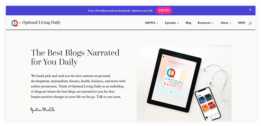Click the Justin Malik signature
Image resolution: width=261 pixels, height=126 pixels.
(43, 110)
